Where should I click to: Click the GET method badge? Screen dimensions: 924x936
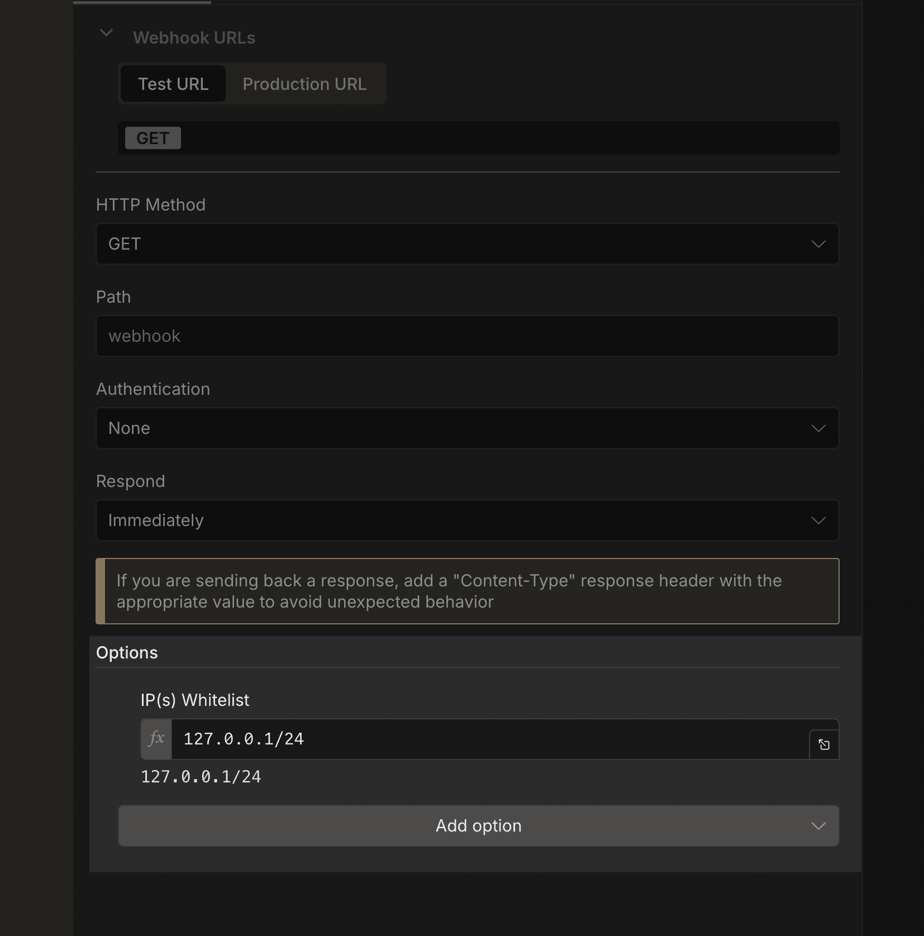(152, 138)
